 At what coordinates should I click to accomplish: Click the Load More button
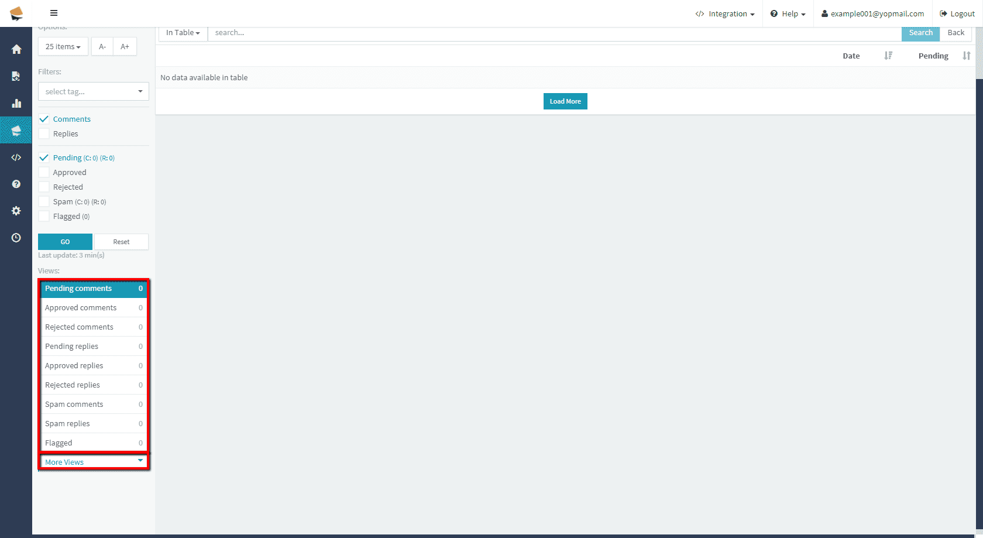[565, 101]
